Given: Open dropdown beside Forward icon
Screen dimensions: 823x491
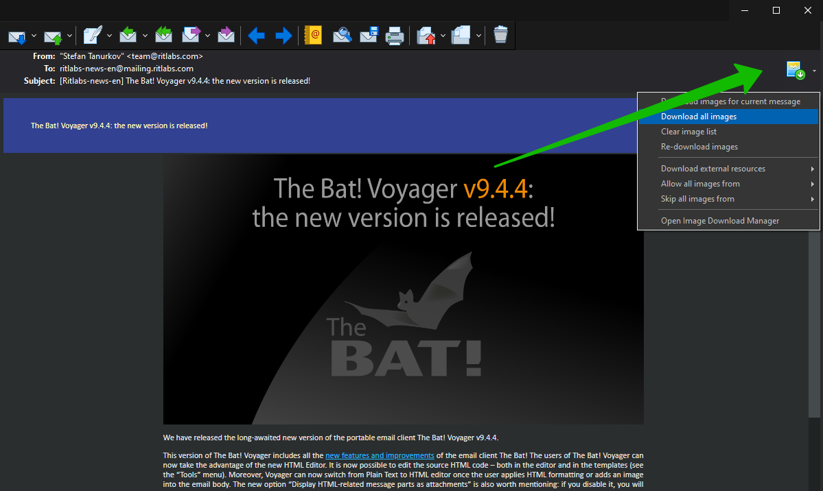Looking at the screenshot, I should click(x=207, y=36).
